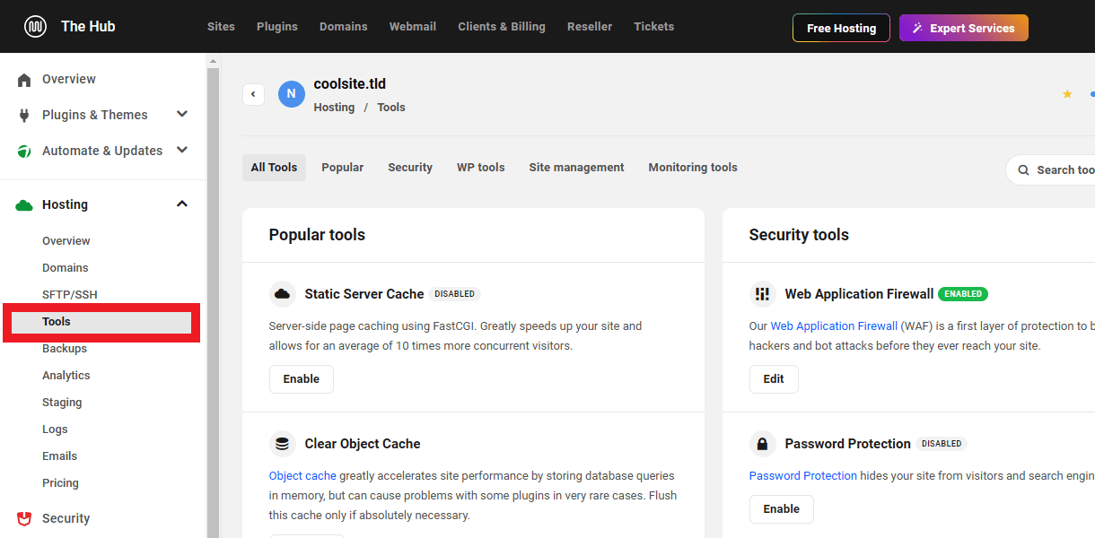Image resolution: width=1095 pixels, height=538 pixels.
Task: Click the Hosting cloud icon
Action: point(24,205)
